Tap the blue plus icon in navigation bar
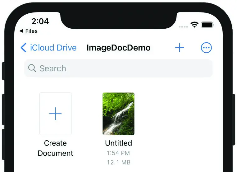 pyautogui.click(x=180, y=48)
